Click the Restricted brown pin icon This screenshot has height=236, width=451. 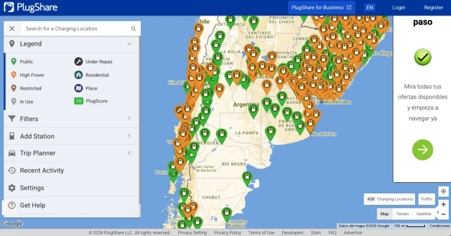[14, 88]
